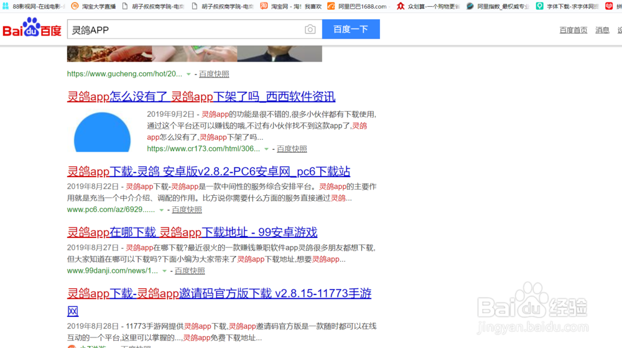Open camera image search icon
The height and width of the screenshot is (348, 622).
[x=310, y=29]
